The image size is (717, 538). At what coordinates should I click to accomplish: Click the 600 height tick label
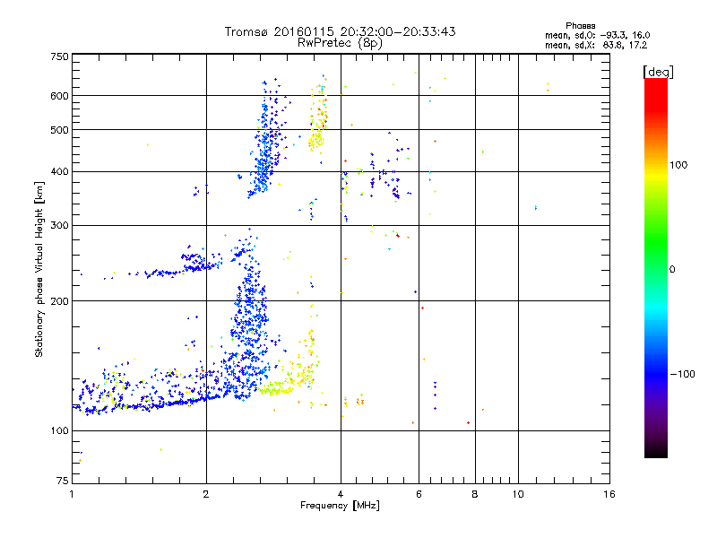point(59,96)
